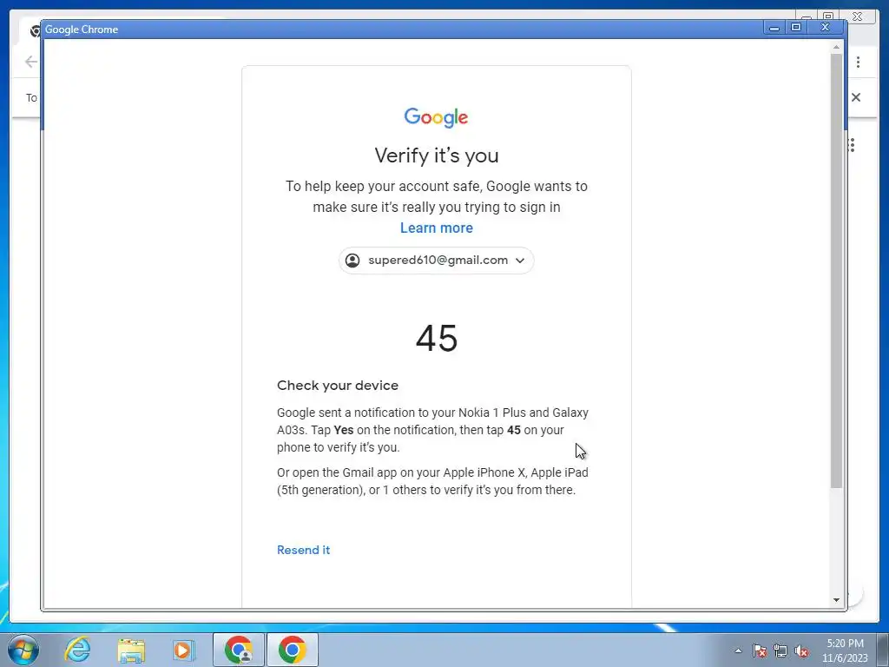Click the account avatar icon in email chip
Viewport: 889px width, 667px height.
click(352, 261)
